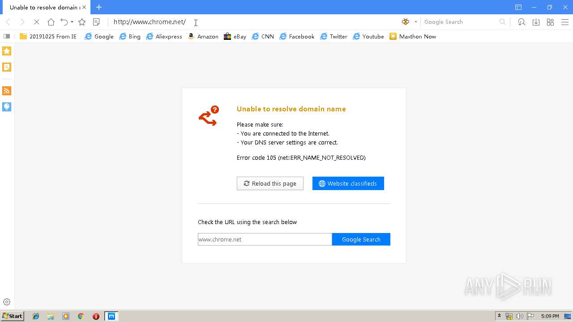Open the night mode / snap icon

pyautogui.click(x=522, y=22)
